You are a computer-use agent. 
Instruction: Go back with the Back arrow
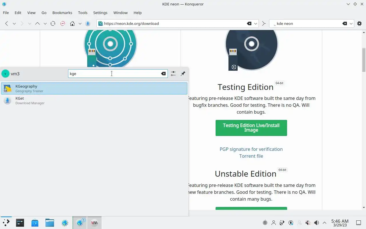7,23
